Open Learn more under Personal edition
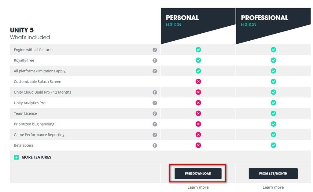 [198, 187]
